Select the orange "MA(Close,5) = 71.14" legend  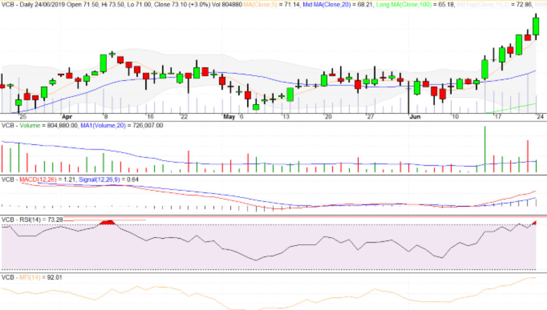(x=272, y=4)
